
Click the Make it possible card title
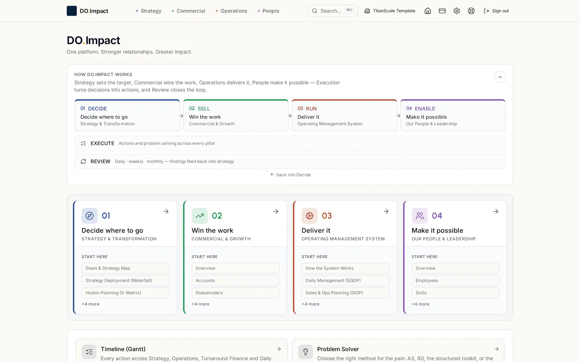(438, 231)
